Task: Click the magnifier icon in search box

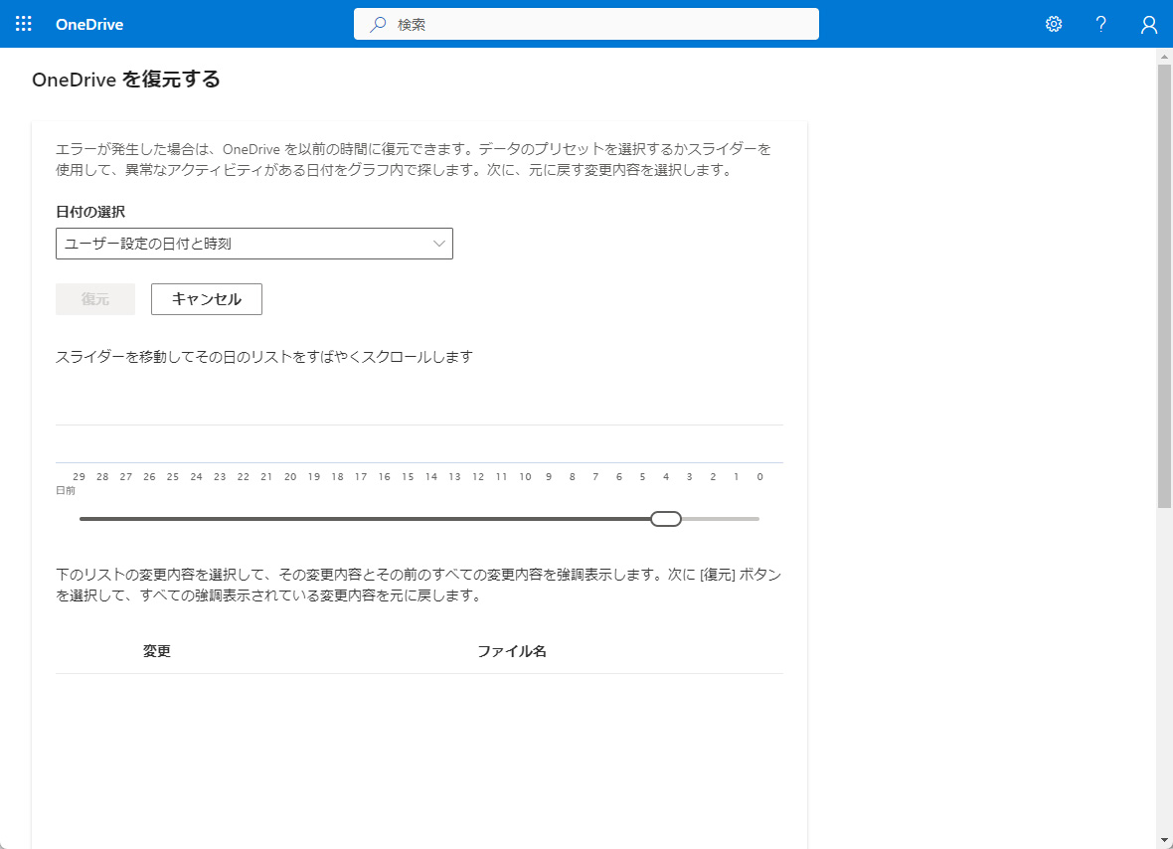Action: coord(378,24)
